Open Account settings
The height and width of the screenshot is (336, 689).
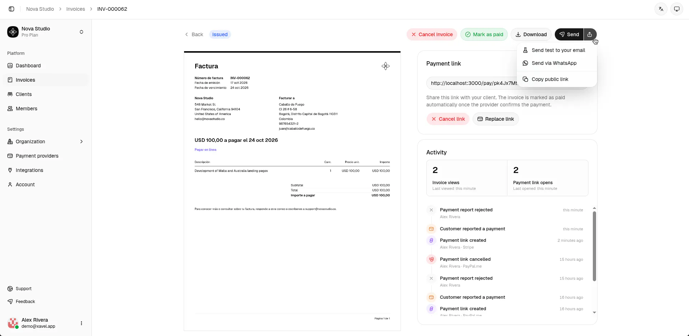pos(46,184)
